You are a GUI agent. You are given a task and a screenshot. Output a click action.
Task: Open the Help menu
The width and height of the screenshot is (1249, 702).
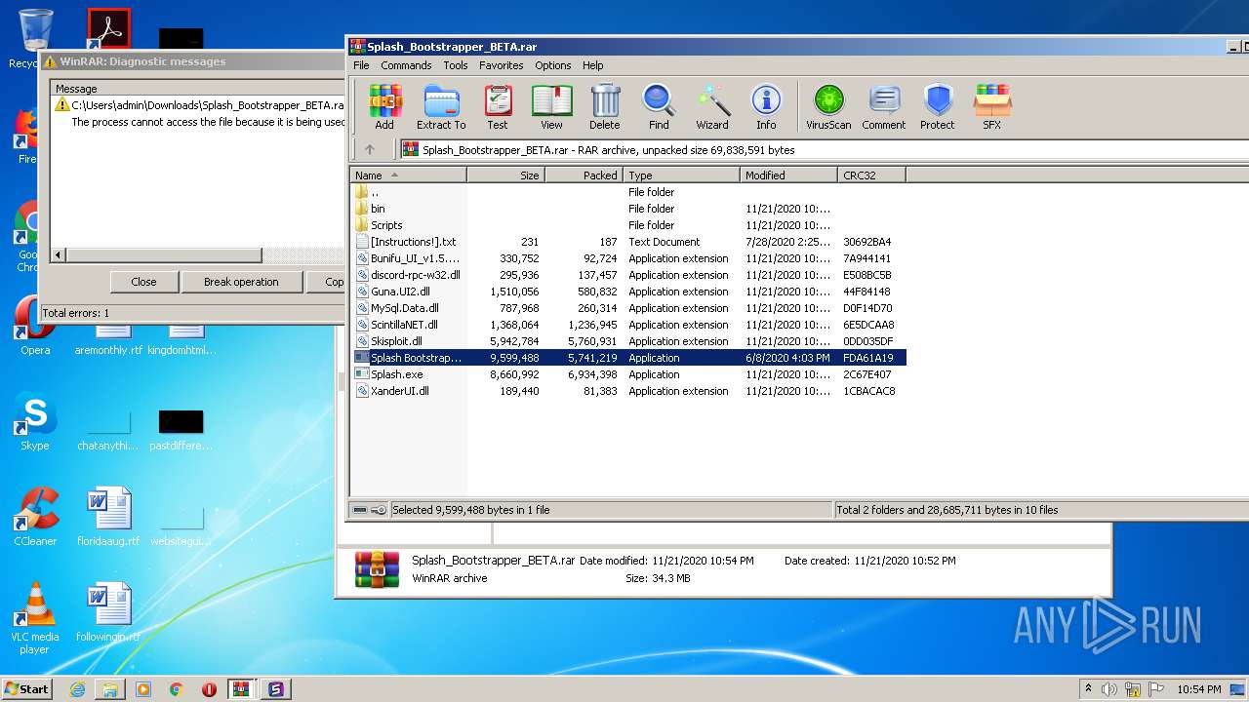593,65
